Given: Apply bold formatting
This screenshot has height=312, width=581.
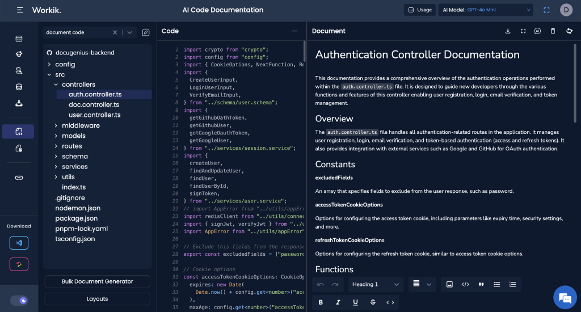Looking at the screenshot, I should (321, 302).
